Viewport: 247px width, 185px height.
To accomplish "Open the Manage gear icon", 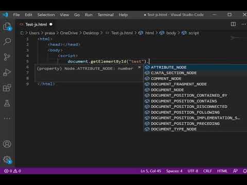I will click(7, 160).
